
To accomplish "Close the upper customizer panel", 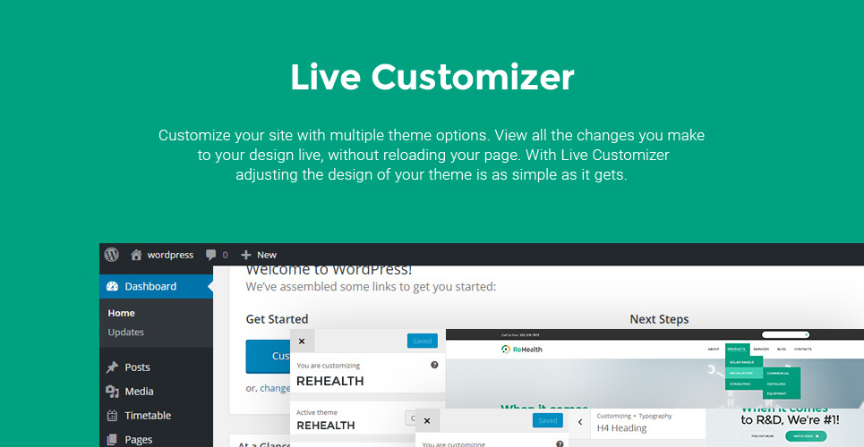I will coord(302,342).
